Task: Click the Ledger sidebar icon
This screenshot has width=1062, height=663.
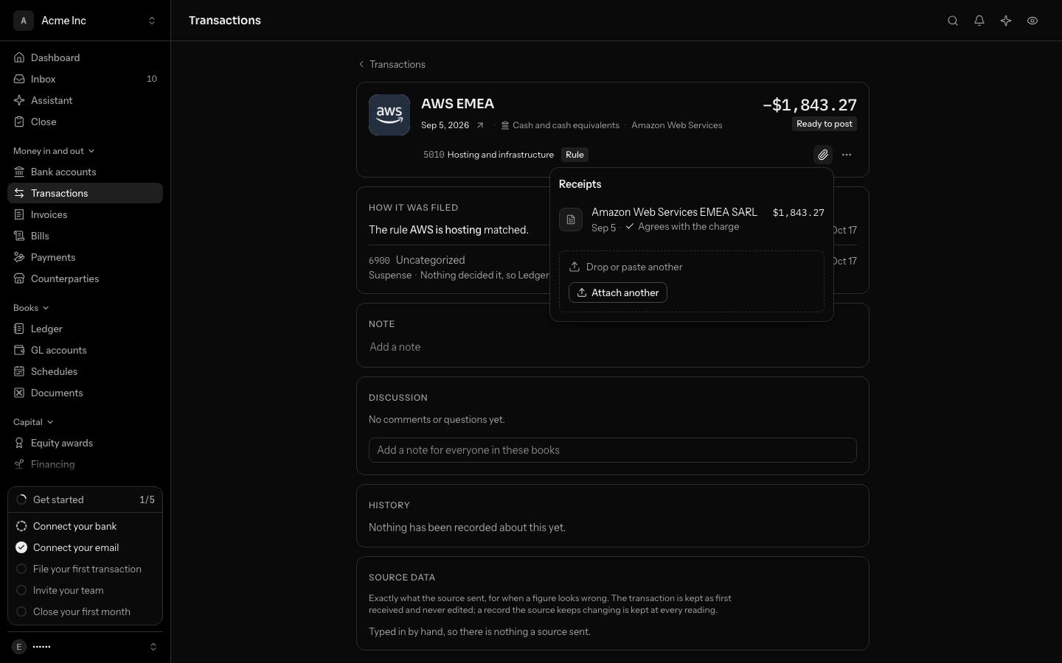Action: click(19, 329)
